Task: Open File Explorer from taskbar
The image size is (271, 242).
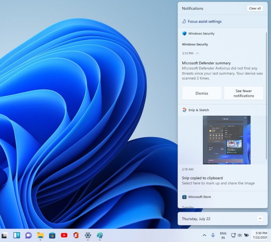Action: pyautogui.click(x=40, y=235)
